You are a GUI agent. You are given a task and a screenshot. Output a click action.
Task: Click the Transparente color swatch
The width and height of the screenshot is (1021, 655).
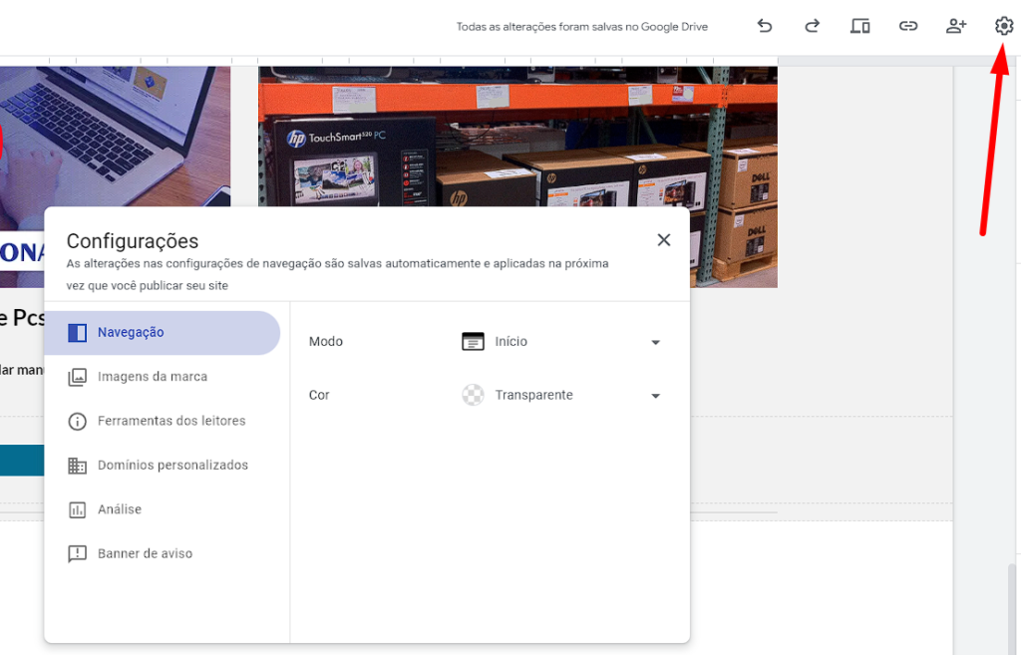473,395
